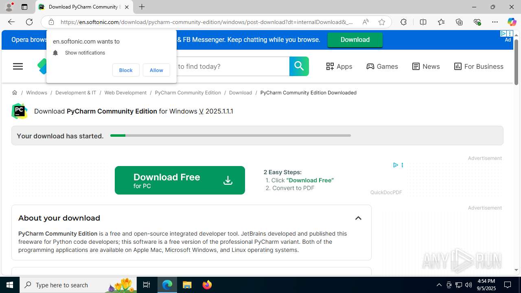Open Split screen icon
Screen dimensions: 521x293
[423, 22]
